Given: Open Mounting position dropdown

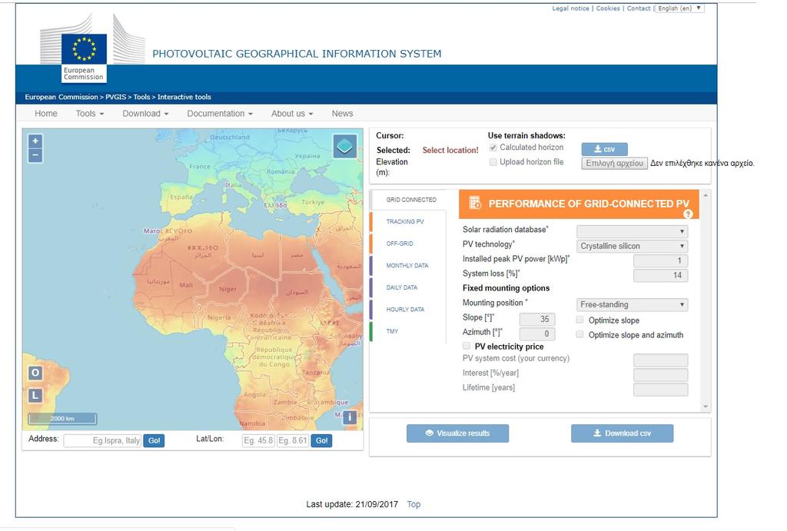Looking at the screenshot, I should pos(632,304).
